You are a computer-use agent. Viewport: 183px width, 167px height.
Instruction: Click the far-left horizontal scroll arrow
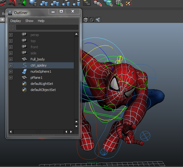(11, 132)
